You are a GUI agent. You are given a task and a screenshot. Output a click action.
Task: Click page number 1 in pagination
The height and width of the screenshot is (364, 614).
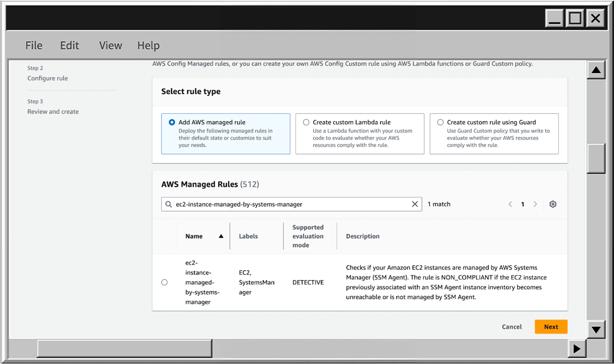tap(522, 204)
